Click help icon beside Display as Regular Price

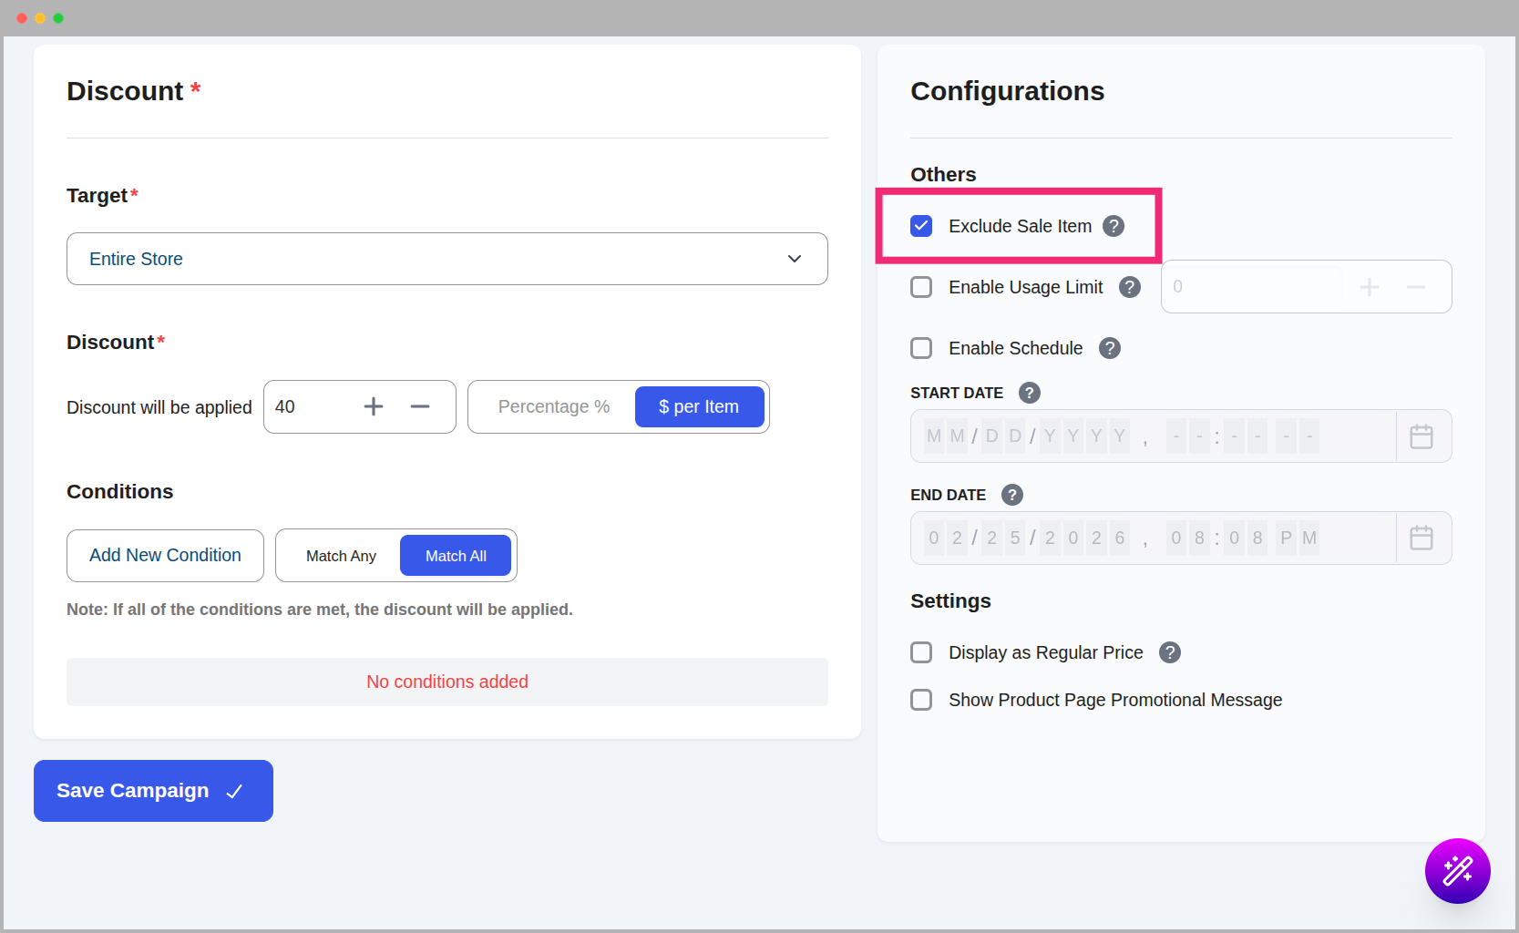(1169, 652)
